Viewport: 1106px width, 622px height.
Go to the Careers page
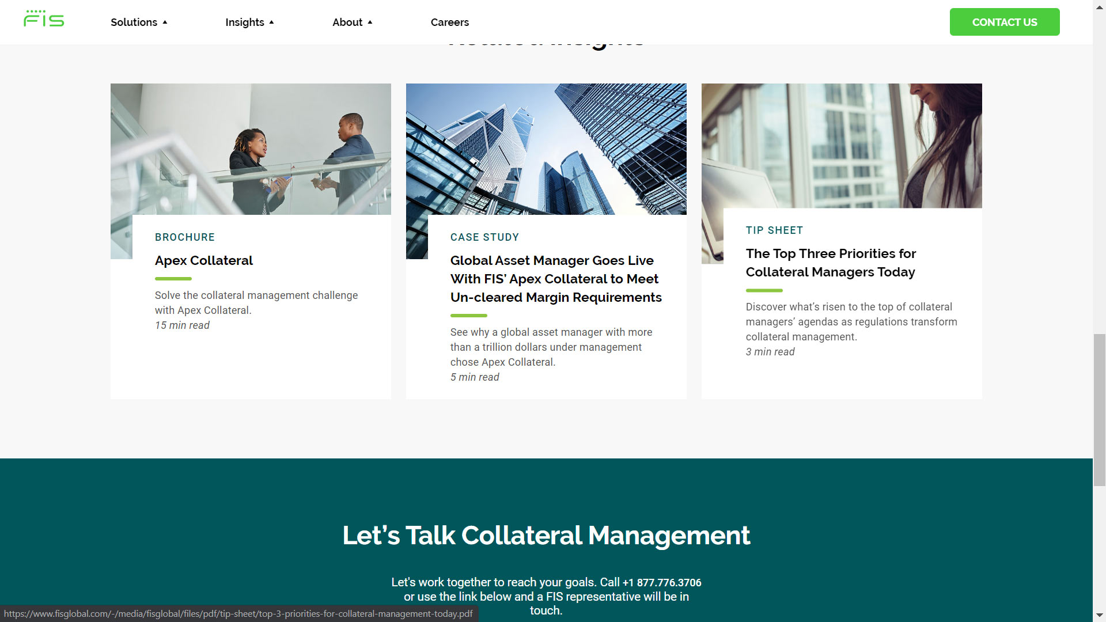[449, 22]
